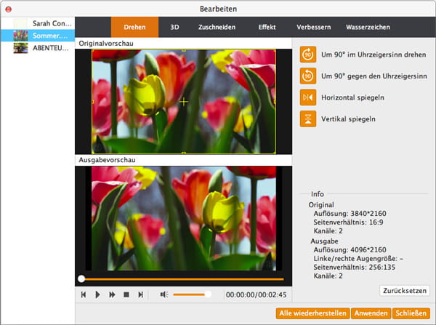Open the Effekt tab

[267, 27]
